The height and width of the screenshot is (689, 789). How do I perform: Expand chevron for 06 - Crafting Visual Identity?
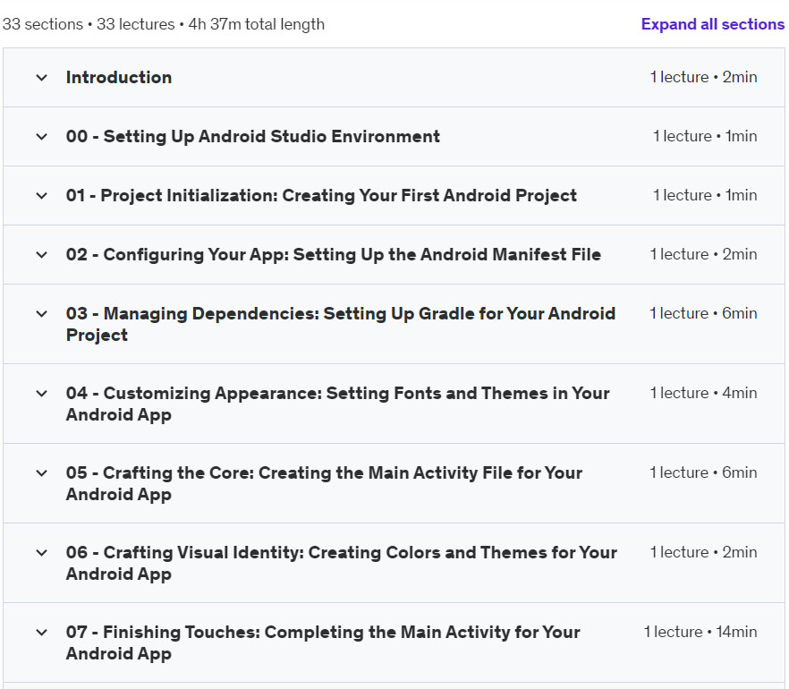[42, 552]
